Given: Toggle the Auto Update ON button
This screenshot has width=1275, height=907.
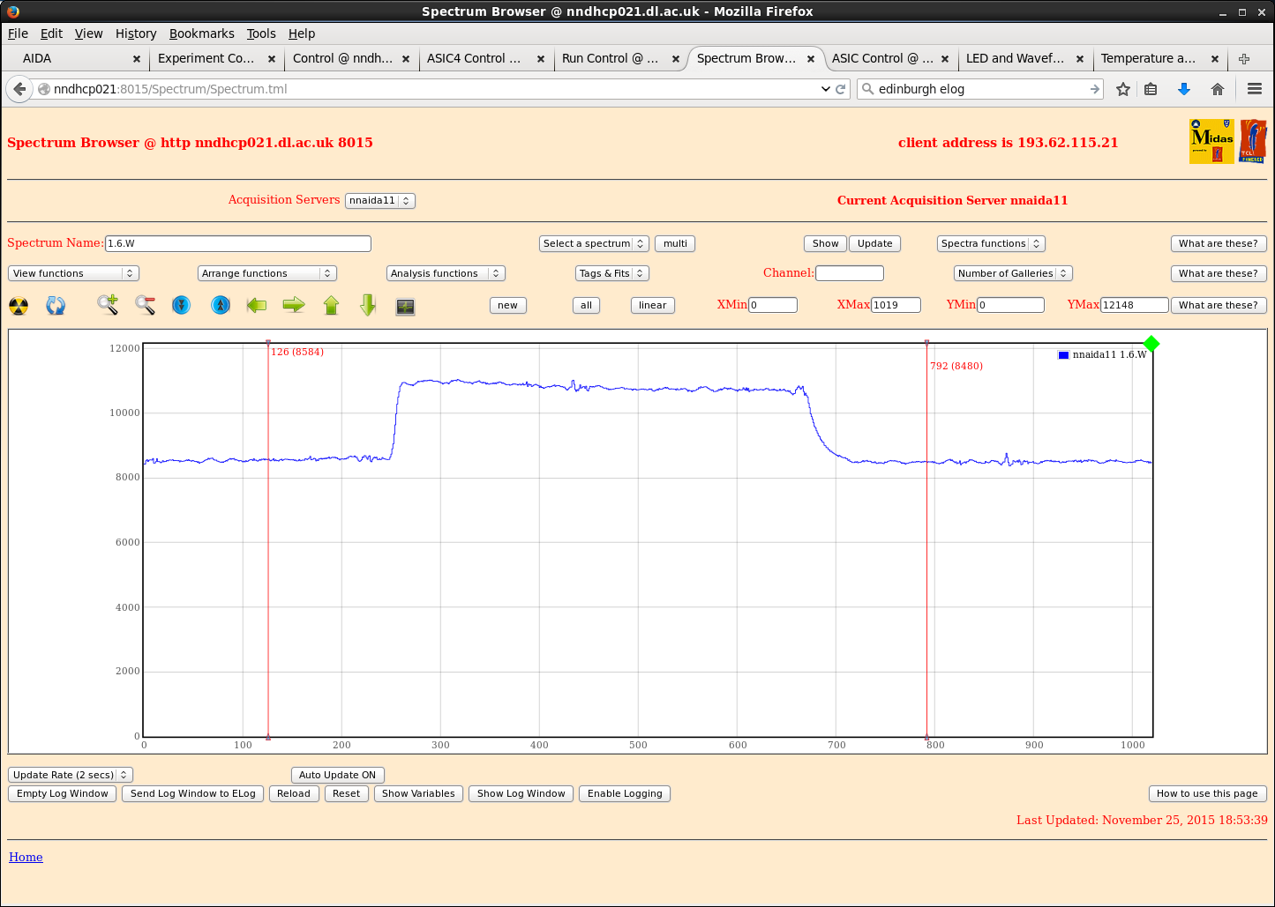Looking at the screenshot, I should coord(337,775).
